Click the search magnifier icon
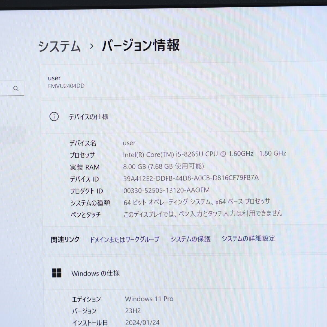Viewport: 327px width, 327px height. point(16,89)
